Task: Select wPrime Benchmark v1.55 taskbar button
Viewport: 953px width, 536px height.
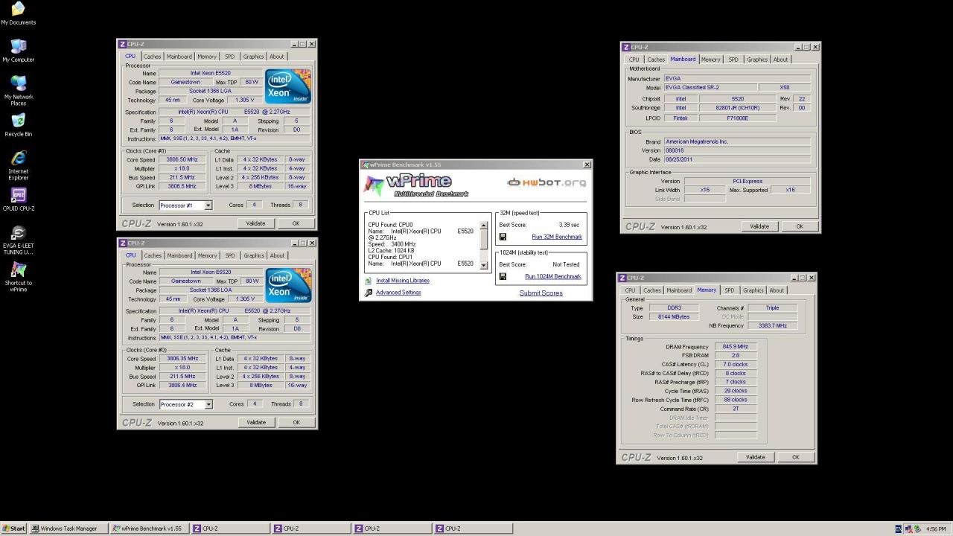Action: pyautogui.click(x=147, y=529)
